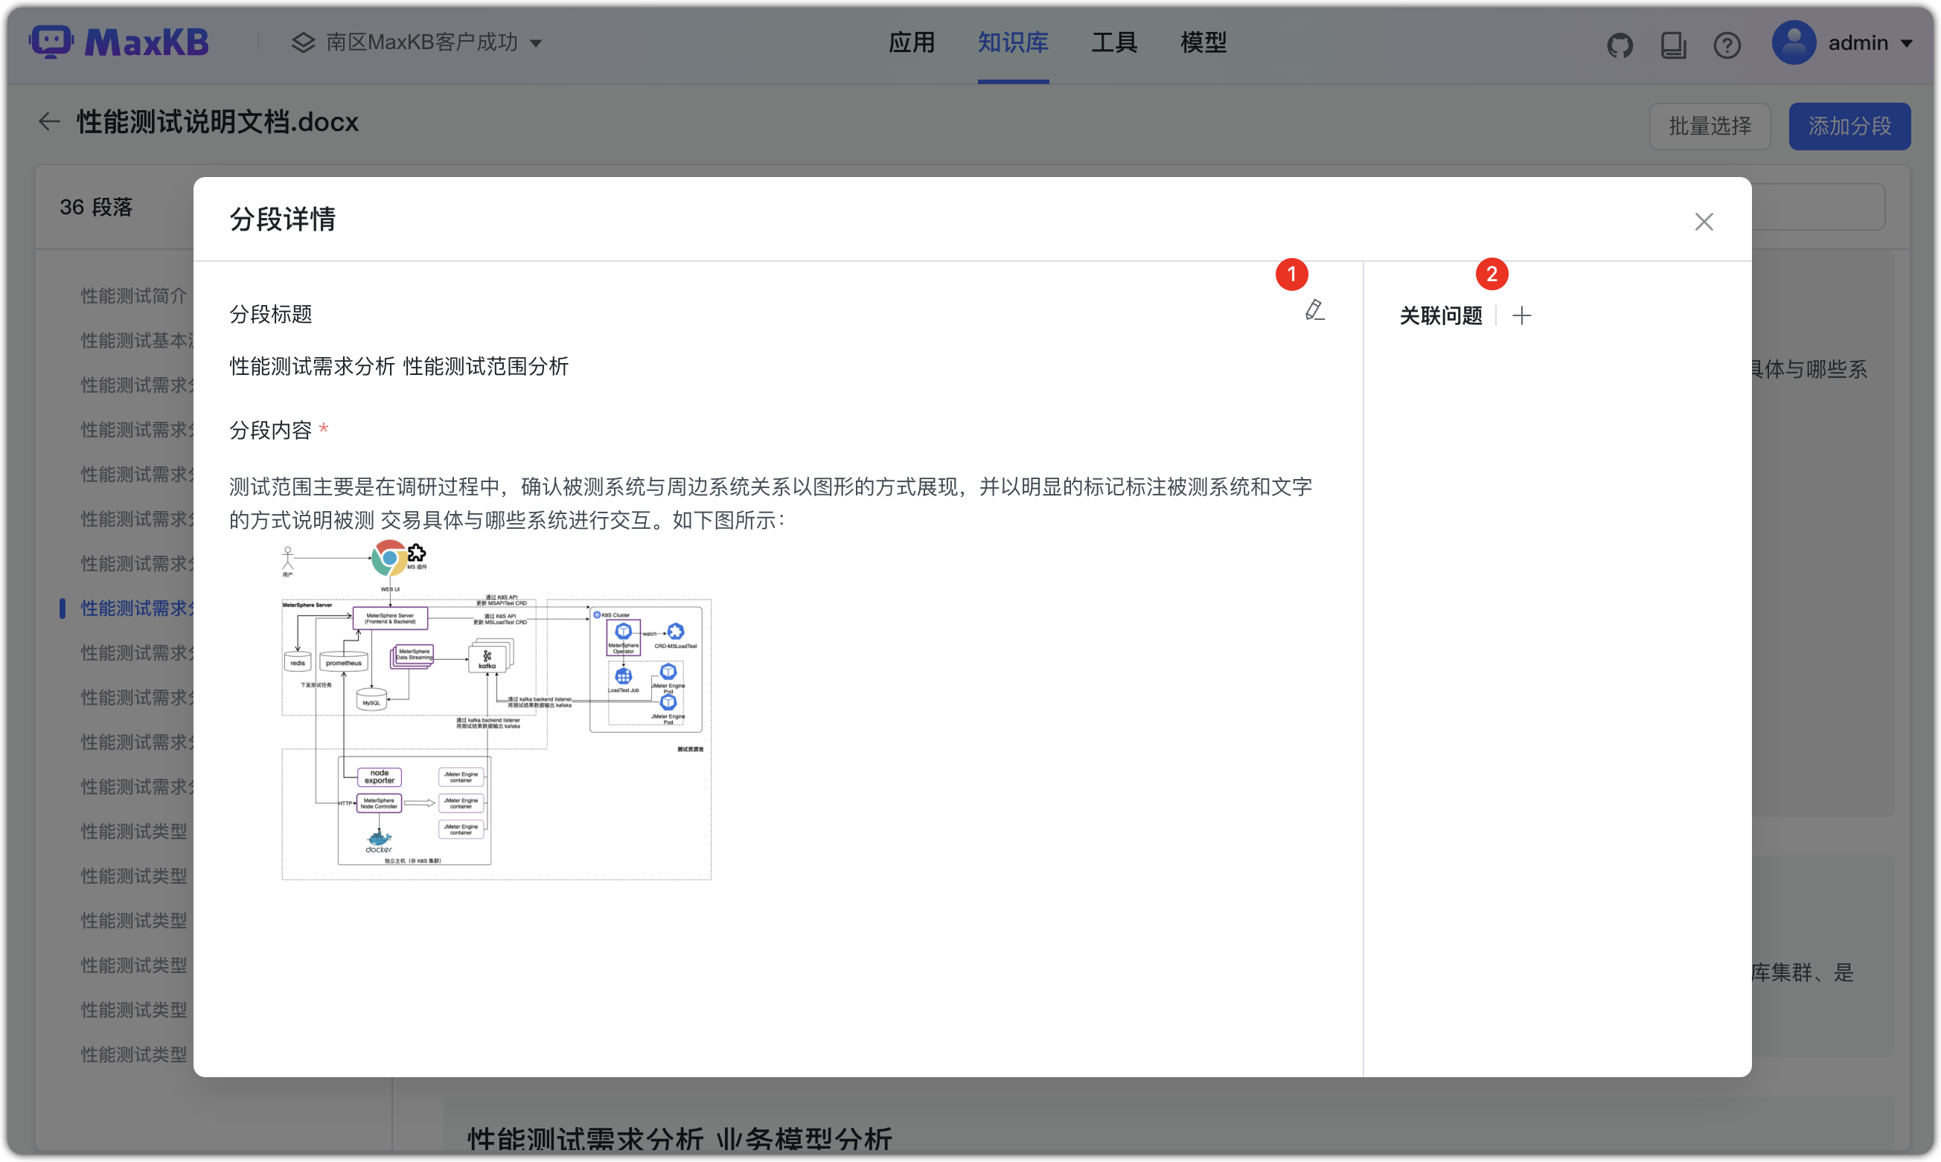Image resolution: width=1941 pixels, height=1162 pixels.
Task: Open the GitHub repository icon
Action: pos(1619,45)
